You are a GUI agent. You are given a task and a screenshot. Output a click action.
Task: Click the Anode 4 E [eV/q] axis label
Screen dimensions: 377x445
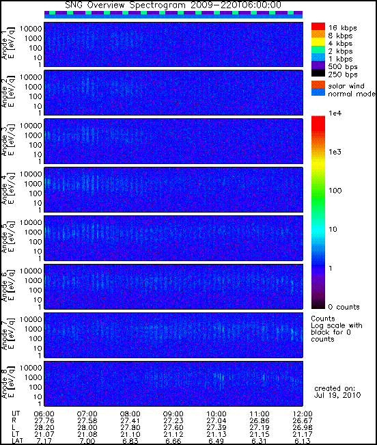click(x=12, y=189)
